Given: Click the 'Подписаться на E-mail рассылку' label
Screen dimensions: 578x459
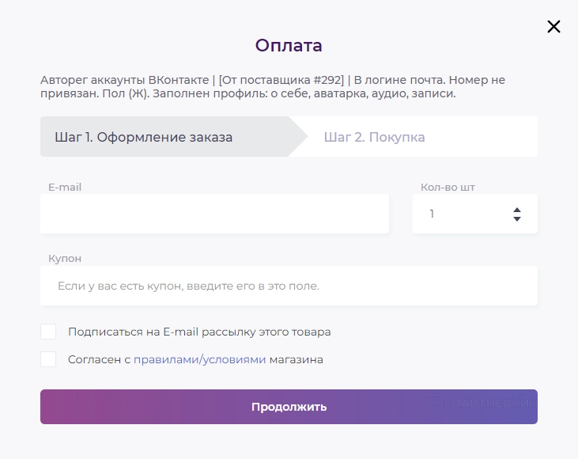Looking at the screenshot, I should coord(199,332).
